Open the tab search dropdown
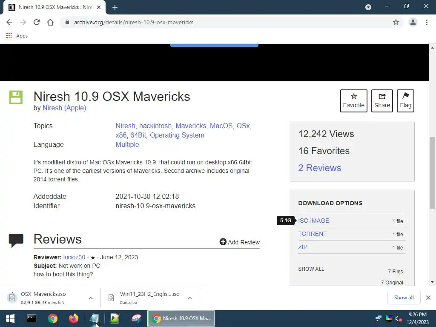436x327 pixels. (x=368, y=7)
